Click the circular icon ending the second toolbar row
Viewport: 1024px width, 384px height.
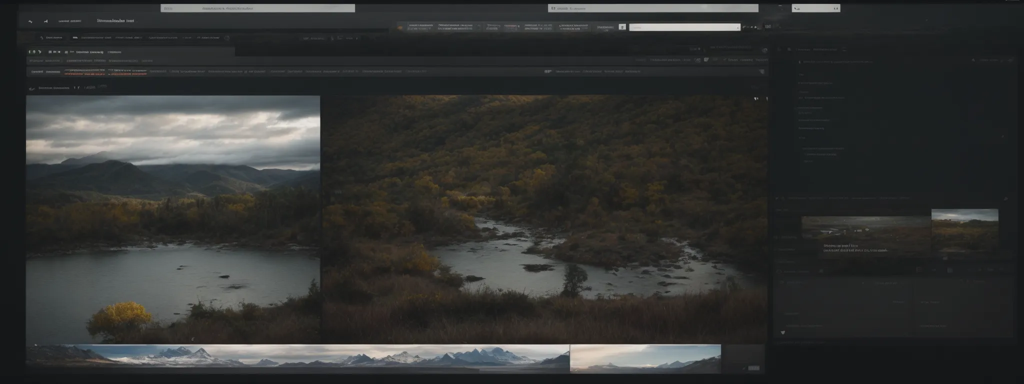click(x=226, y=37)
